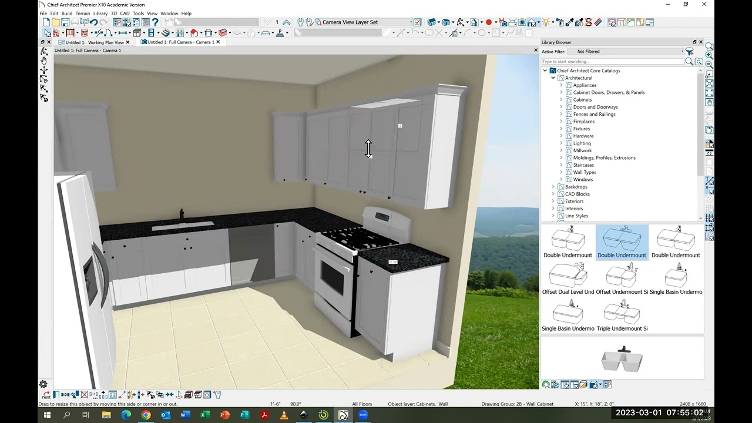The image size is (752, 423).
Task: Select the Millwork library folder
Action: click(x=582, y=150)
